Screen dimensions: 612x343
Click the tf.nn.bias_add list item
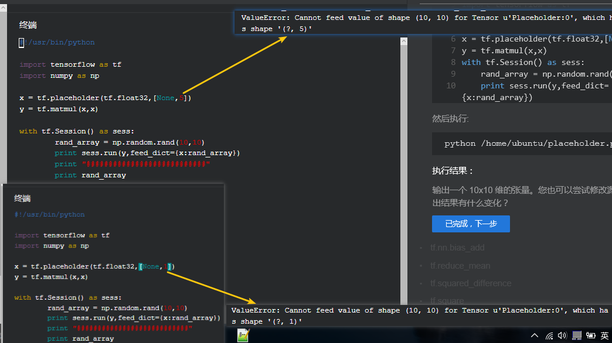click(457, 248)
